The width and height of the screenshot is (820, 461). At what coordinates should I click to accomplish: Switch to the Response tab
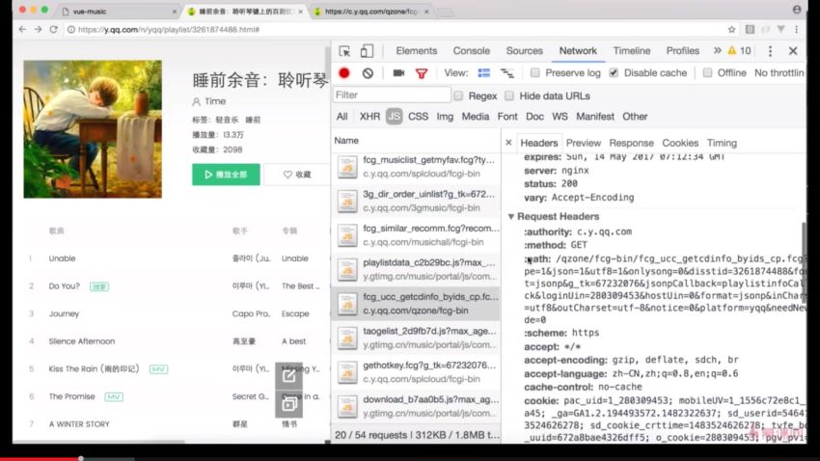coord(631,143)
